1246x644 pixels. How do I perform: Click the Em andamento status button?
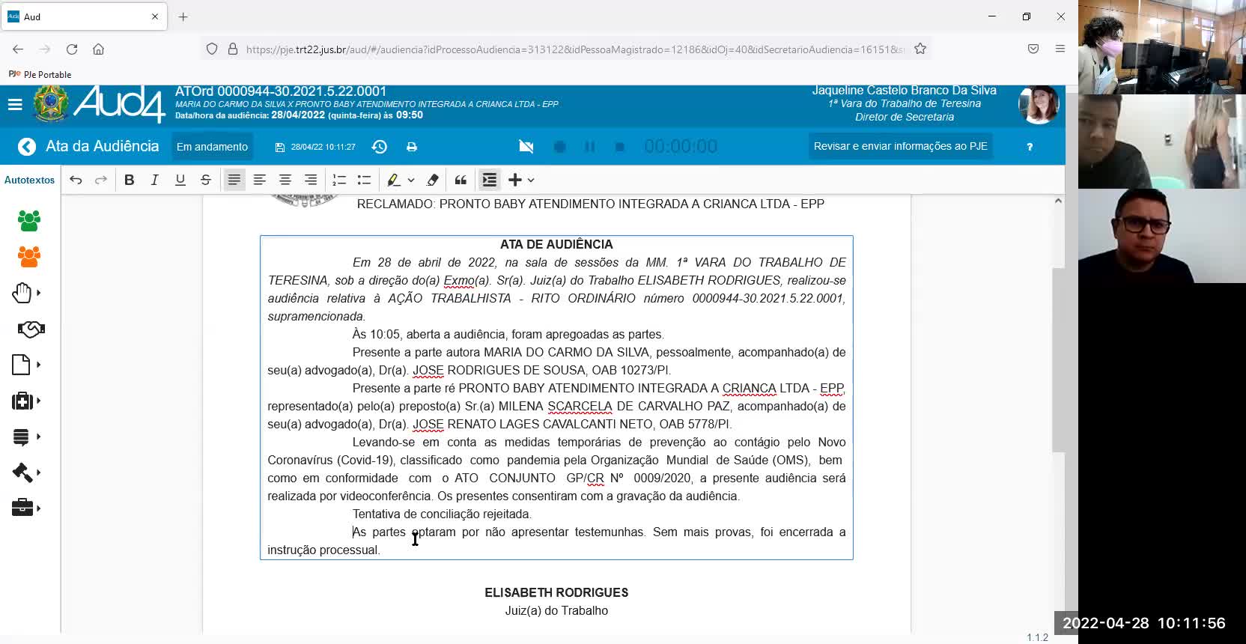(x=212, y=147)
